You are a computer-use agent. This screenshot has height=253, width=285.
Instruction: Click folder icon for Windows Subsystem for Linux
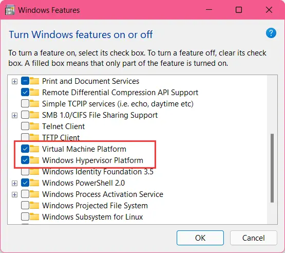point(34,217)
